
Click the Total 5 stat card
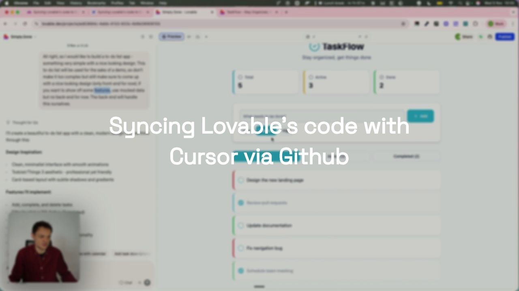(265, 82)
